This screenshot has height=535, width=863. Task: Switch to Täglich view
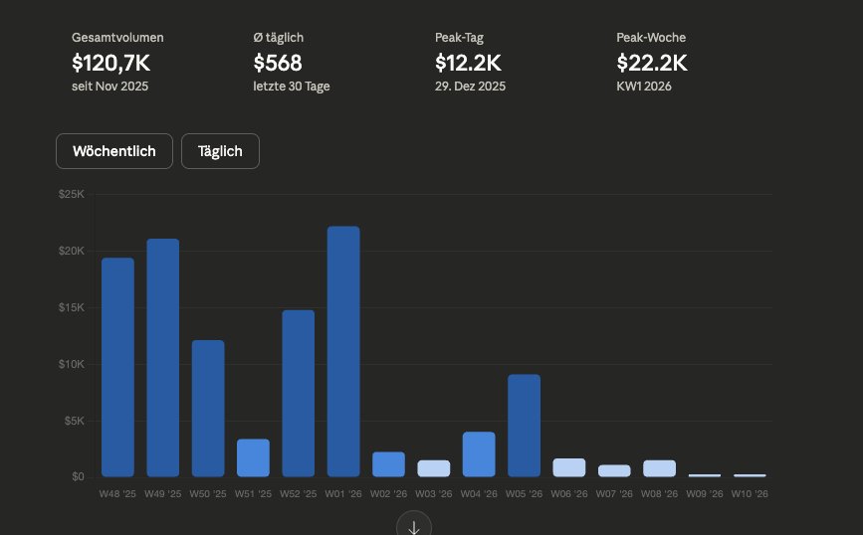220,151
